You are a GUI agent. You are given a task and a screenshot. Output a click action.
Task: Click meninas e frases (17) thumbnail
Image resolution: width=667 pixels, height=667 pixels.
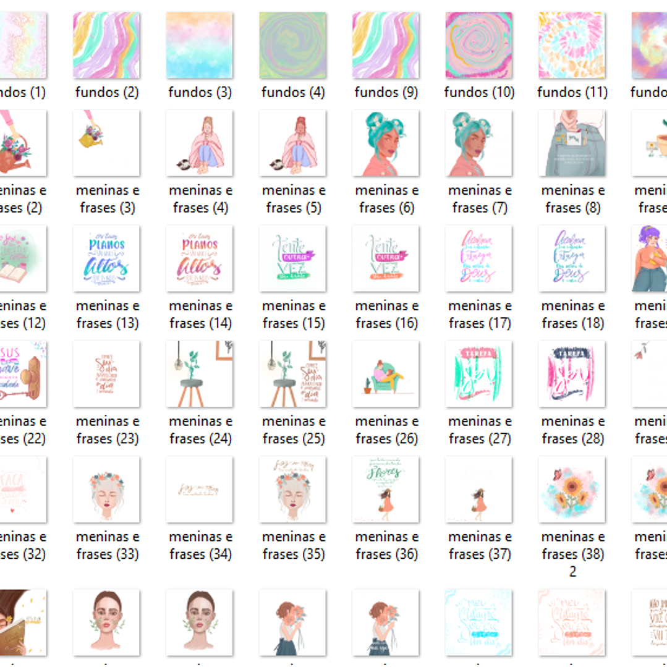coord(479,258)
